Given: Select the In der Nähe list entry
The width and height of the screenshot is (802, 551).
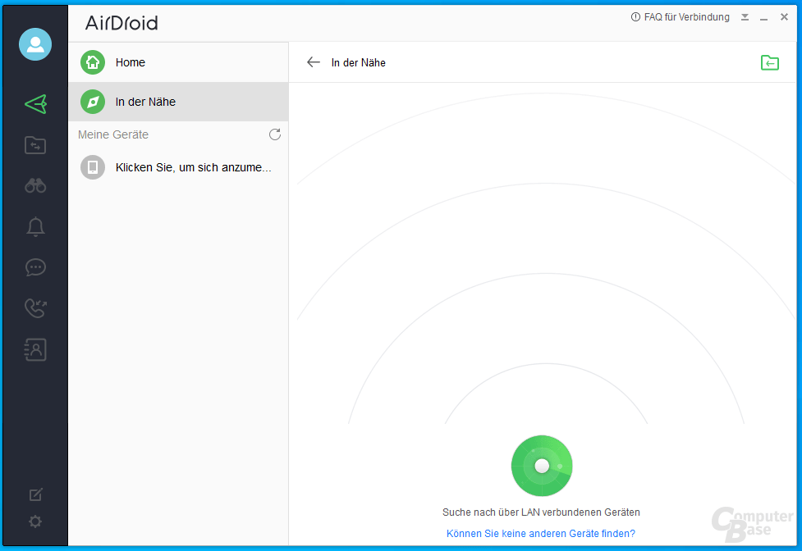Looking at the screenshot, I should tap(178, 102).
